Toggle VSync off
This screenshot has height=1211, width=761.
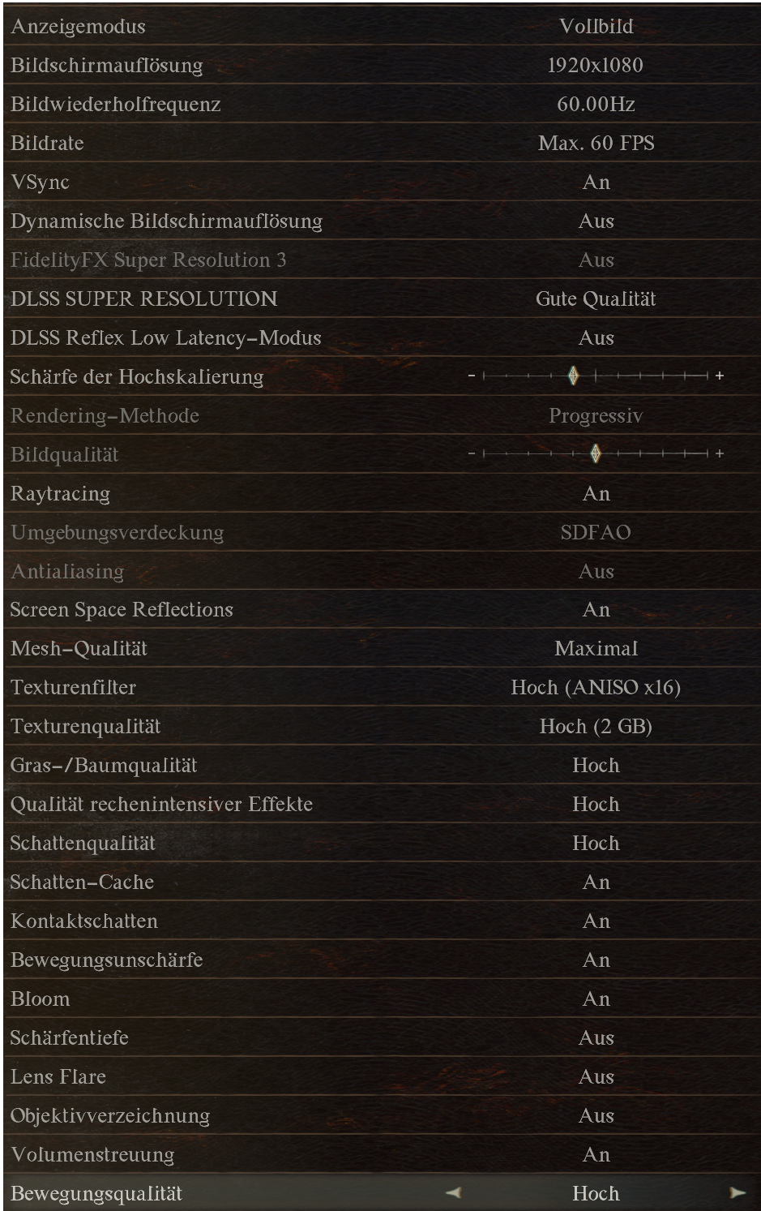596,183
